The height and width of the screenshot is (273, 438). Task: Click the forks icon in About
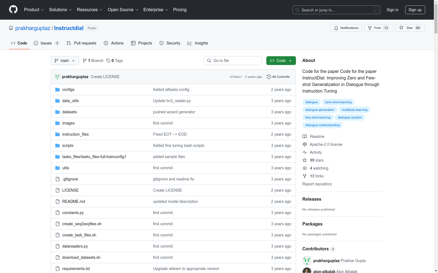305,176
